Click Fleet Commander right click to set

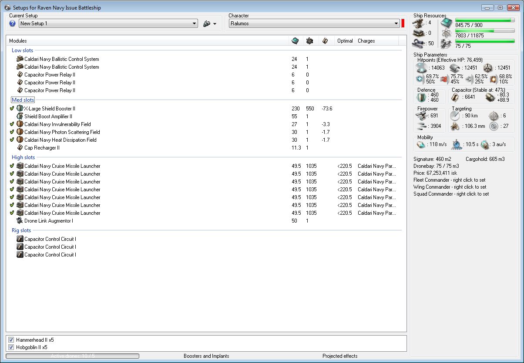450,180
